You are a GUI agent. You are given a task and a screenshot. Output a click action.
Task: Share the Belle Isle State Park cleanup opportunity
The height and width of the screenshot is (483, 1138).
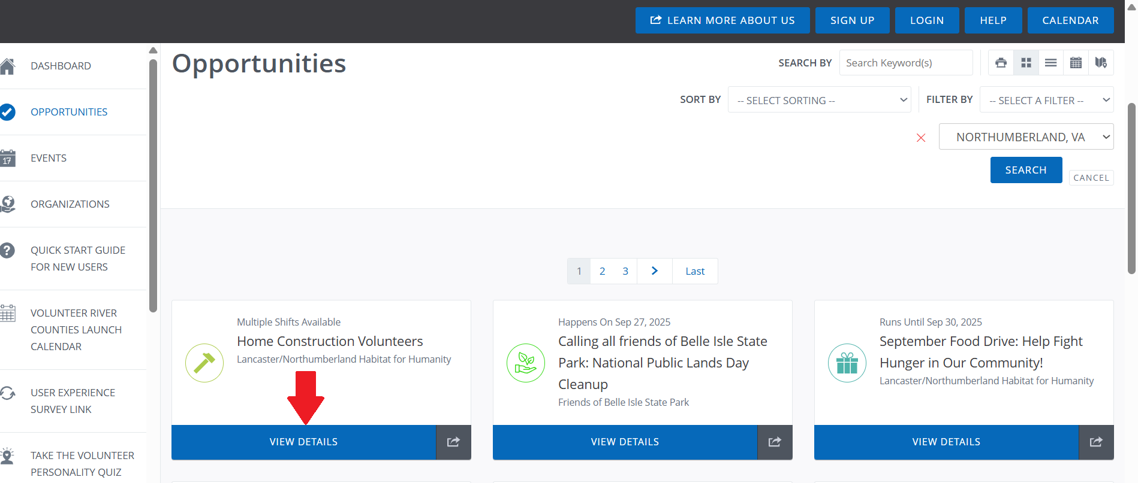[775, 442]
